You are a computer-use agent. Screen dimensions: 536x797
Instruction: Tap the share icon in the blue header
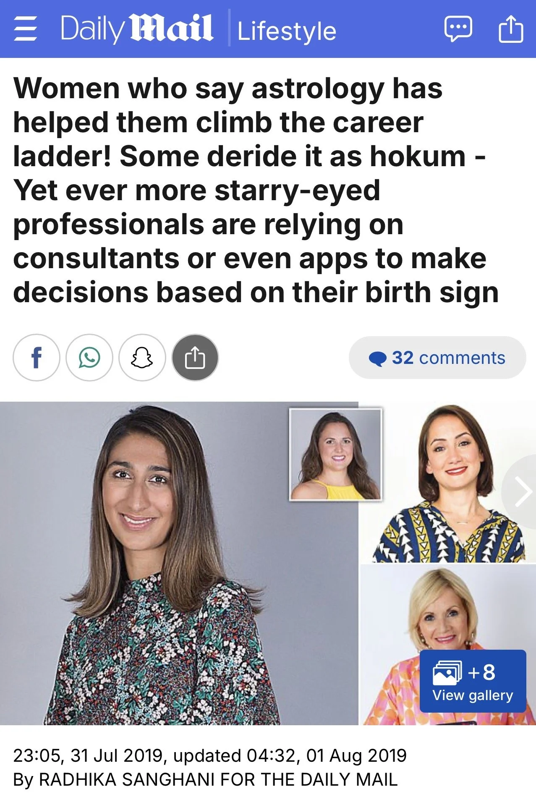coord(510,29)
